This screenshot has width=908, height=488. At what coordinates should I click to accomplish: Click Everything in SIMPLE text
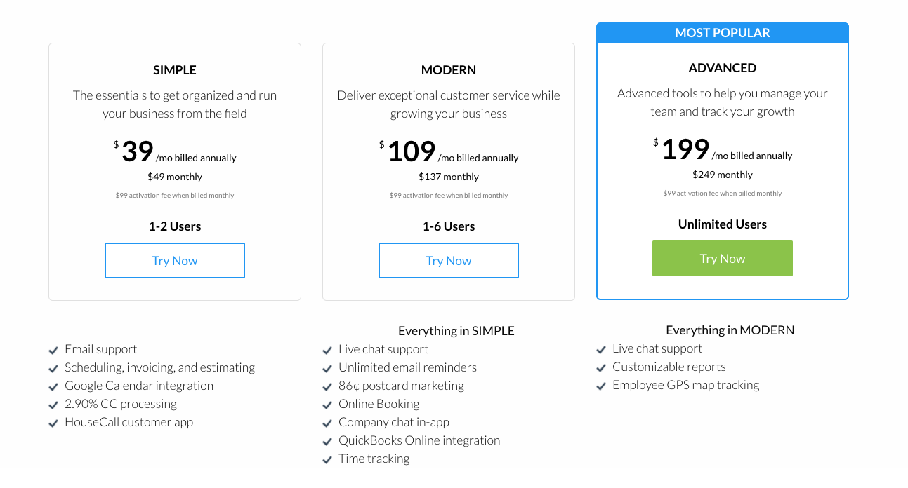click(456, 331)
